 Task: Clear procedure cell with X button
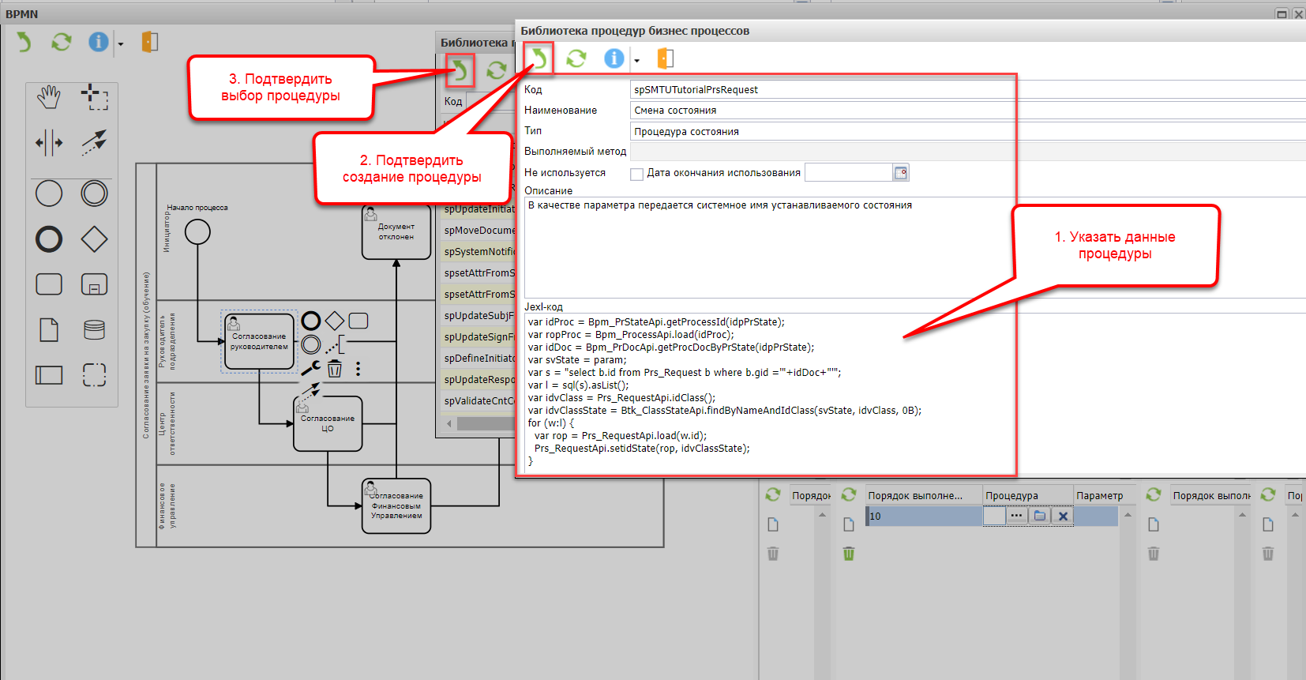point(1063,517)
